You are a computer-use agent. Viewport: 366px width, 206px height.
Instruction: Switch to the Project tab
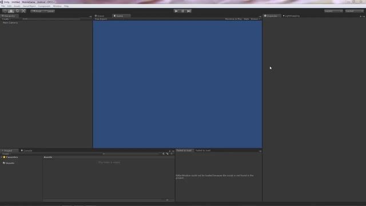point(9,150)
